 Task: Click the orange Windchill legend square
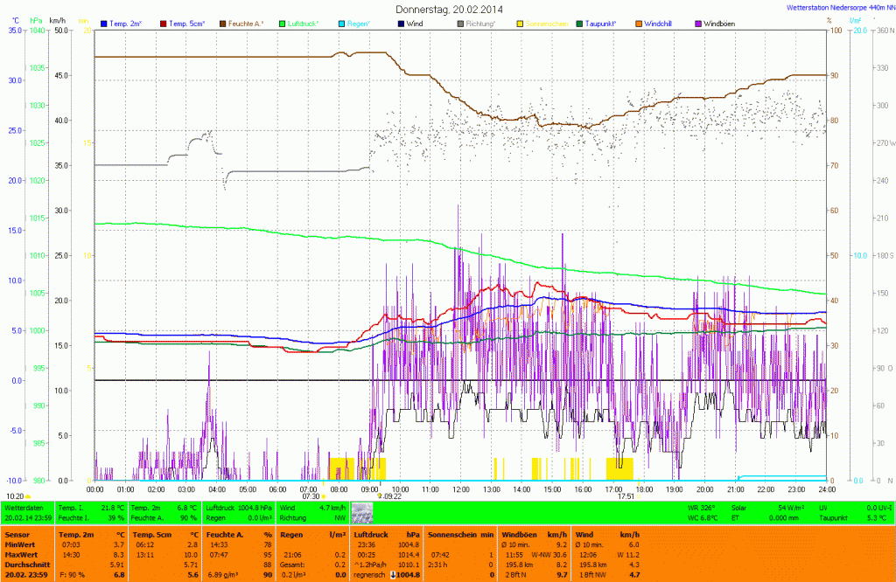click(639, 23)
